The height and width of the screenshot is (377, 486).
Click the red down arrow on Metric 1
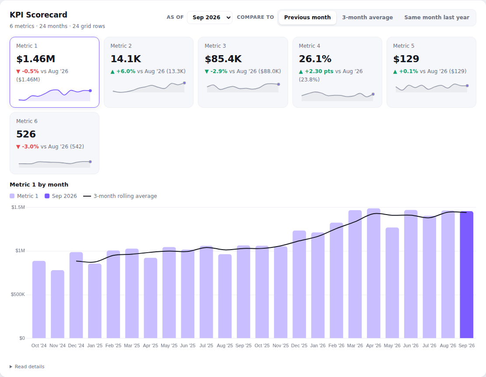(18, 72)
